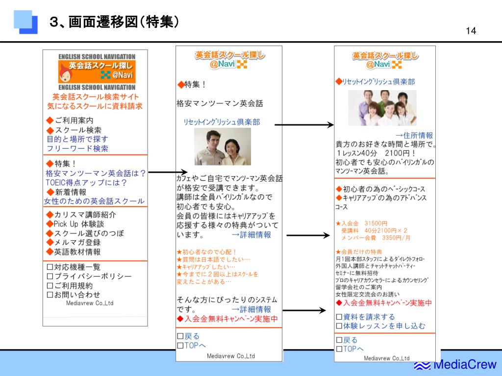Click the @Navi logo above the 特集！ heading
The height and width of the screenshot is (376, 502).
[230, 60]
